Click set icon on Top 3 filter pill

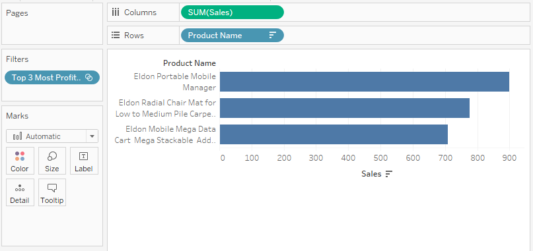(89, 78)
